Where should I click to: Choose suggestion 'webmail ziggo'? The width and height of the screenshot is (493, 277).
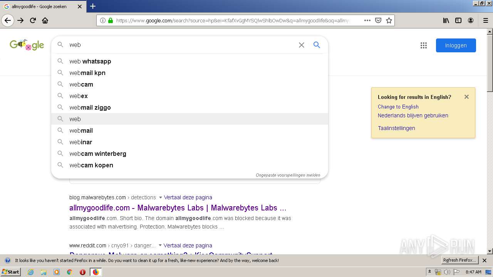[x=189, y=107]
